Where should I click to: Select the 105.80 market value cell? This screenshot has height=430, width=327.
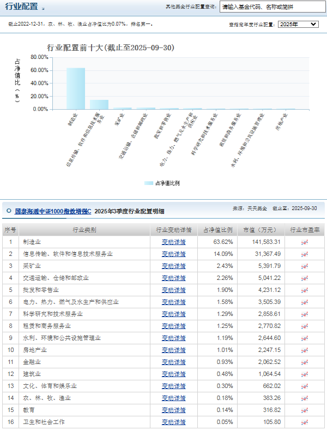[x=260, y=422]
